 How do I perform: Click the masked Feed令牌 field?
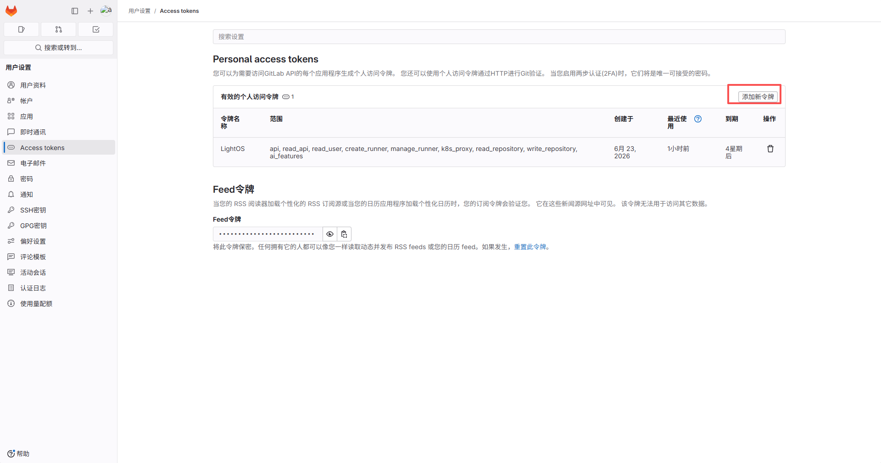click(x=268, y=234)
